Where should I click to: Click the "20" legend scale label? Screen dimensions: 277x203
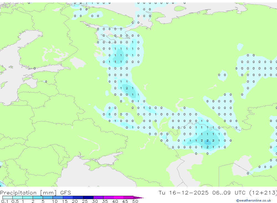click(x=75, y=201)
